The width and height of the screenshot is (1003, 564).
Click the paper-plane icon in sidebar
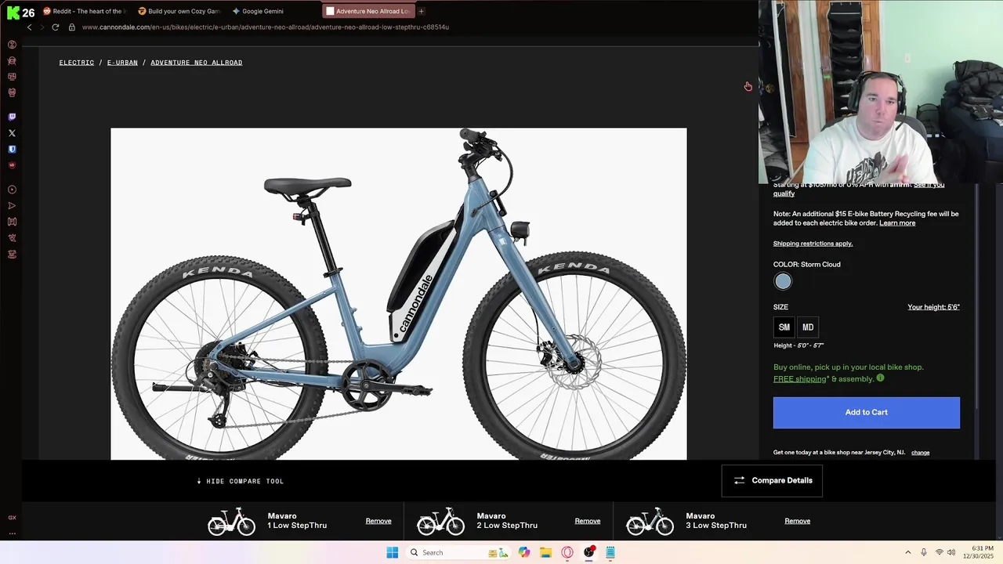coord(12,206)
